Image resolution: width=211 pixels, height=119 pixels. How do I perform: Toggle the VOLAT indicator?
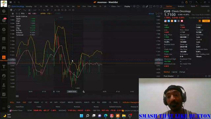[x=62, y=102]
